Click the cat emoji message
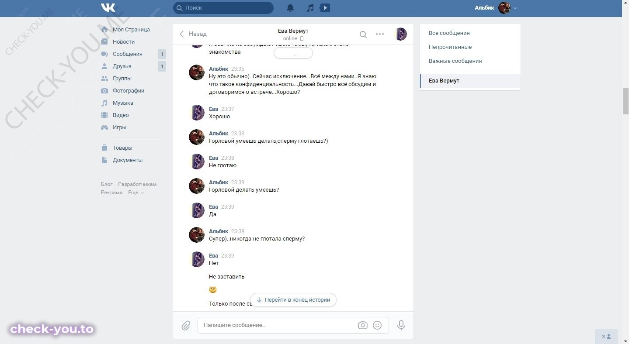This screenshot has width=629, height=344. click(x=213, y=290)
